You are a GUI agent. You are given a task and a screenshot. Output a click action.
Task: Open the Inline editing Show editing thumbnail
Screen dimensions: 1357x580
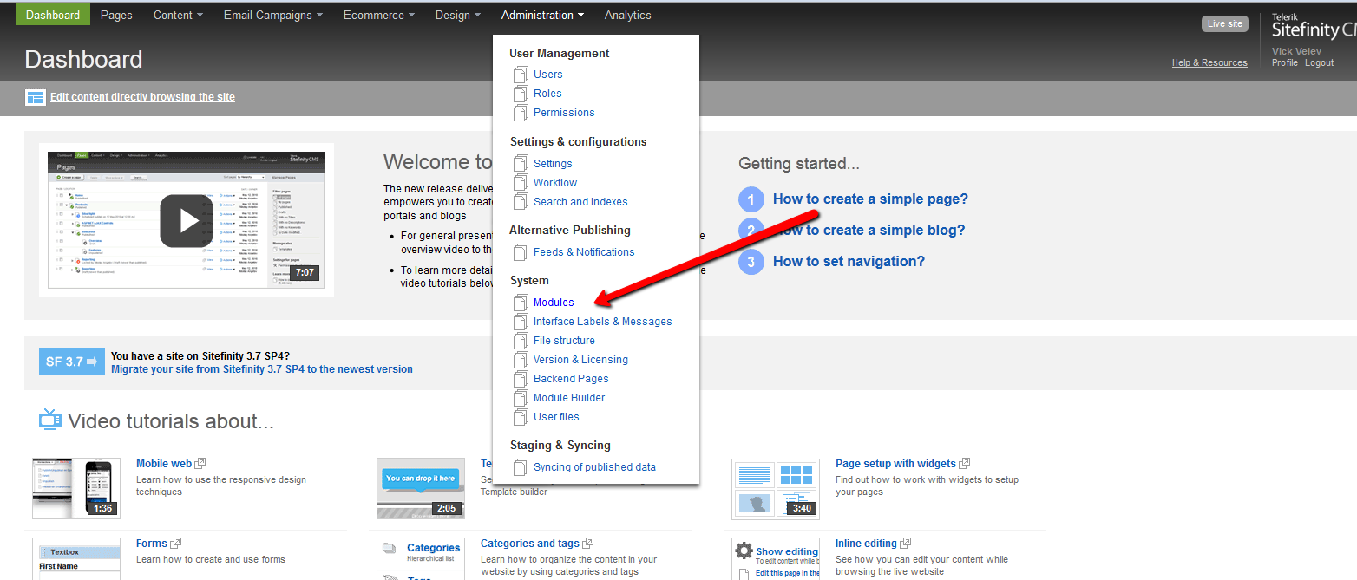tap(776, 559)
